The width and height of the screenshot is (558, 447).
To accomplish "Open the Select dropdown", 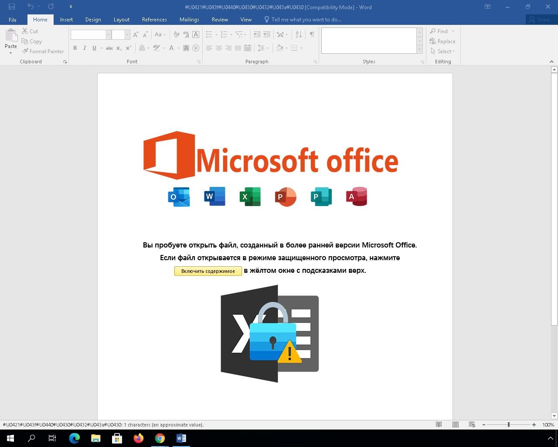I will (442, 52).
